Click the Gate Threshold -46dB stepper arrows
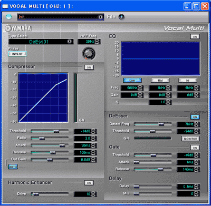The image size is (211, 206). (196, 155)
